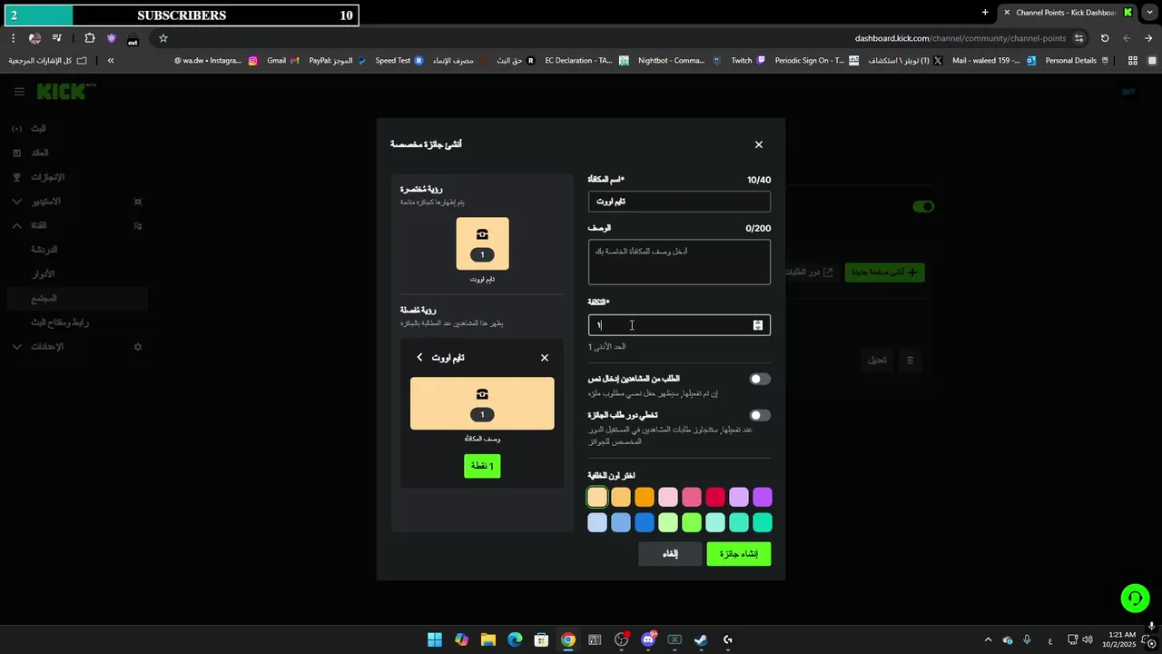Click the back chevron in the detailed preview
Viewport: 1162px width, 654px height.
click(419, 358)
